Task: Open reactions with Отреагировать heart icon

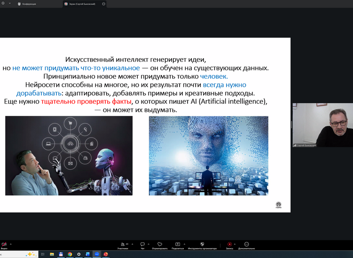Action: click(160, 244)
